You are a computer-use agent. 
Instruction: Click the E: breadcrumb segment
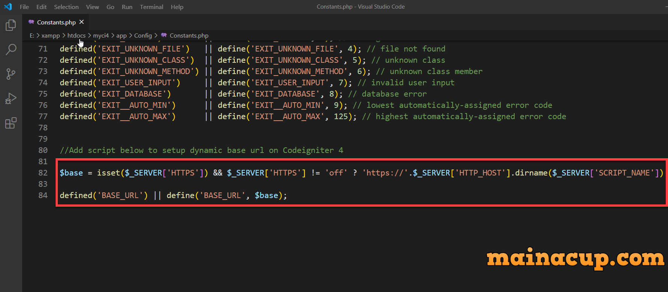(x=32, y=35)
